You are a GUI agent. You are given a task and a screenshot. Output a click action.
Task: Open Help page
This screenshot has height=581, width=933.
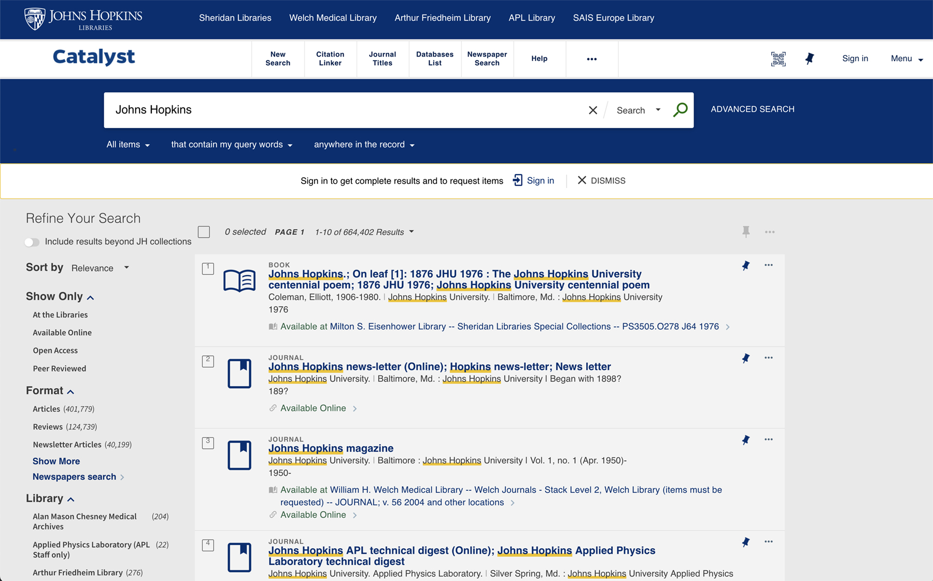tap(540, 59)
